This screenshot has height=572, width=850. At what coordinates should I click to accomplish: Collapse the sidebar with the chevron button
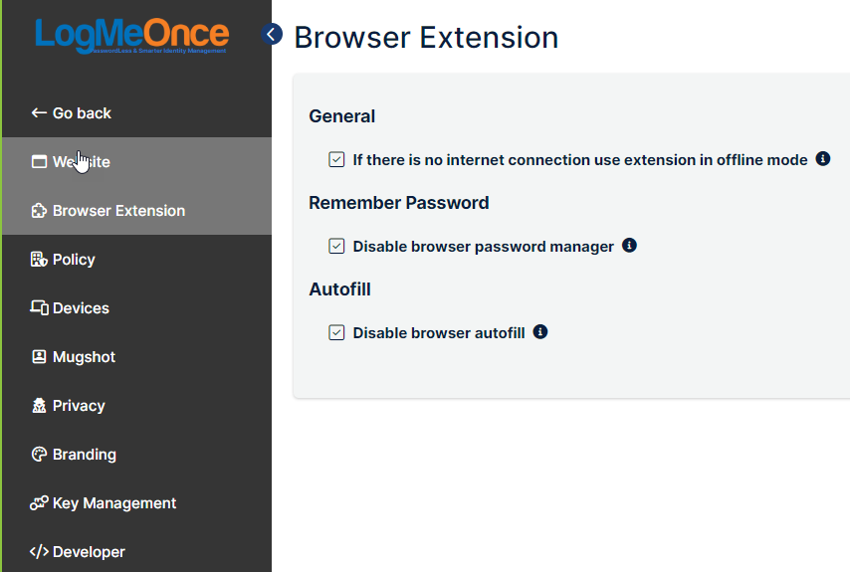[272, 34]
